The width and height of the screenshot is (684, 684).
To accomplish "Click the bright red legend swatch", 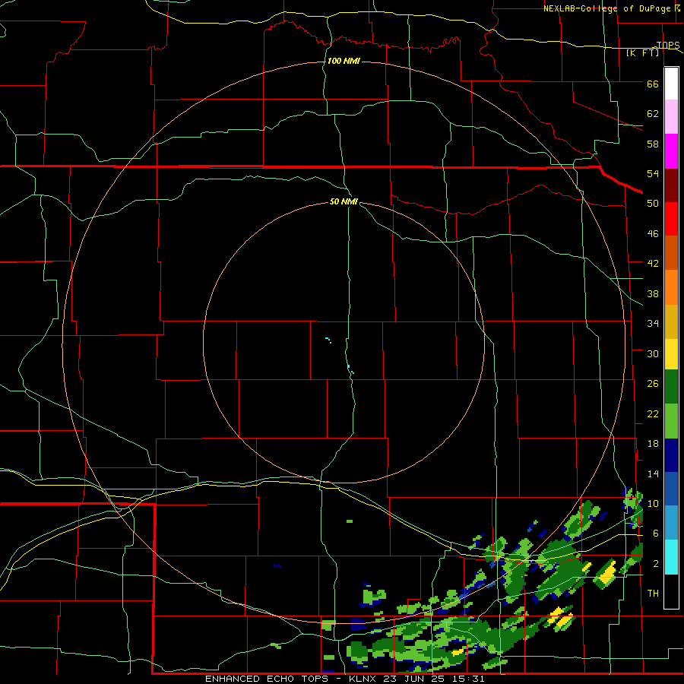I will [x=671, y=219].
